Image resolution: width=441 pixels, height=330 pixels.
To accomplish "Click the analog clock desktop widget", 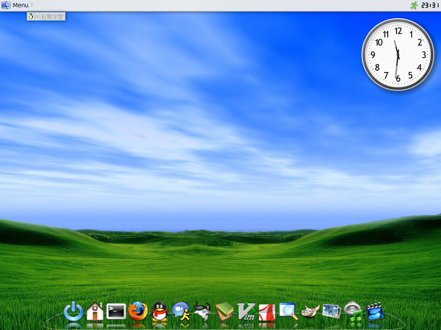I will click(x=398, y=55).
